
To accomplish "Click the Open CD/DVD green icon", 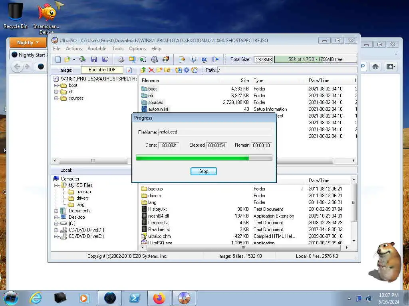I will (x=82, y=59).
